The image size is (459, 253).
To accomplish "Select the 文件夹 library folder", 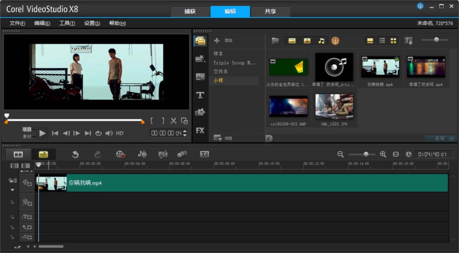I will point(220,71).
